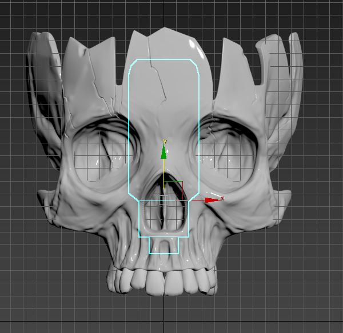Viewport: 343px width, 333px height.
Task: Click the cyan spline's small bottom rectangle
Action: (x=164, y=246)
